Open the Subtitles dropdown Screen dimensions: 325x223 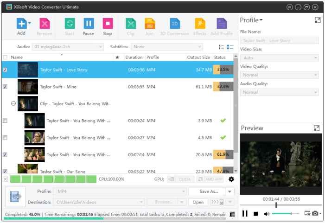pyautogui.click(x=167, y=47)
